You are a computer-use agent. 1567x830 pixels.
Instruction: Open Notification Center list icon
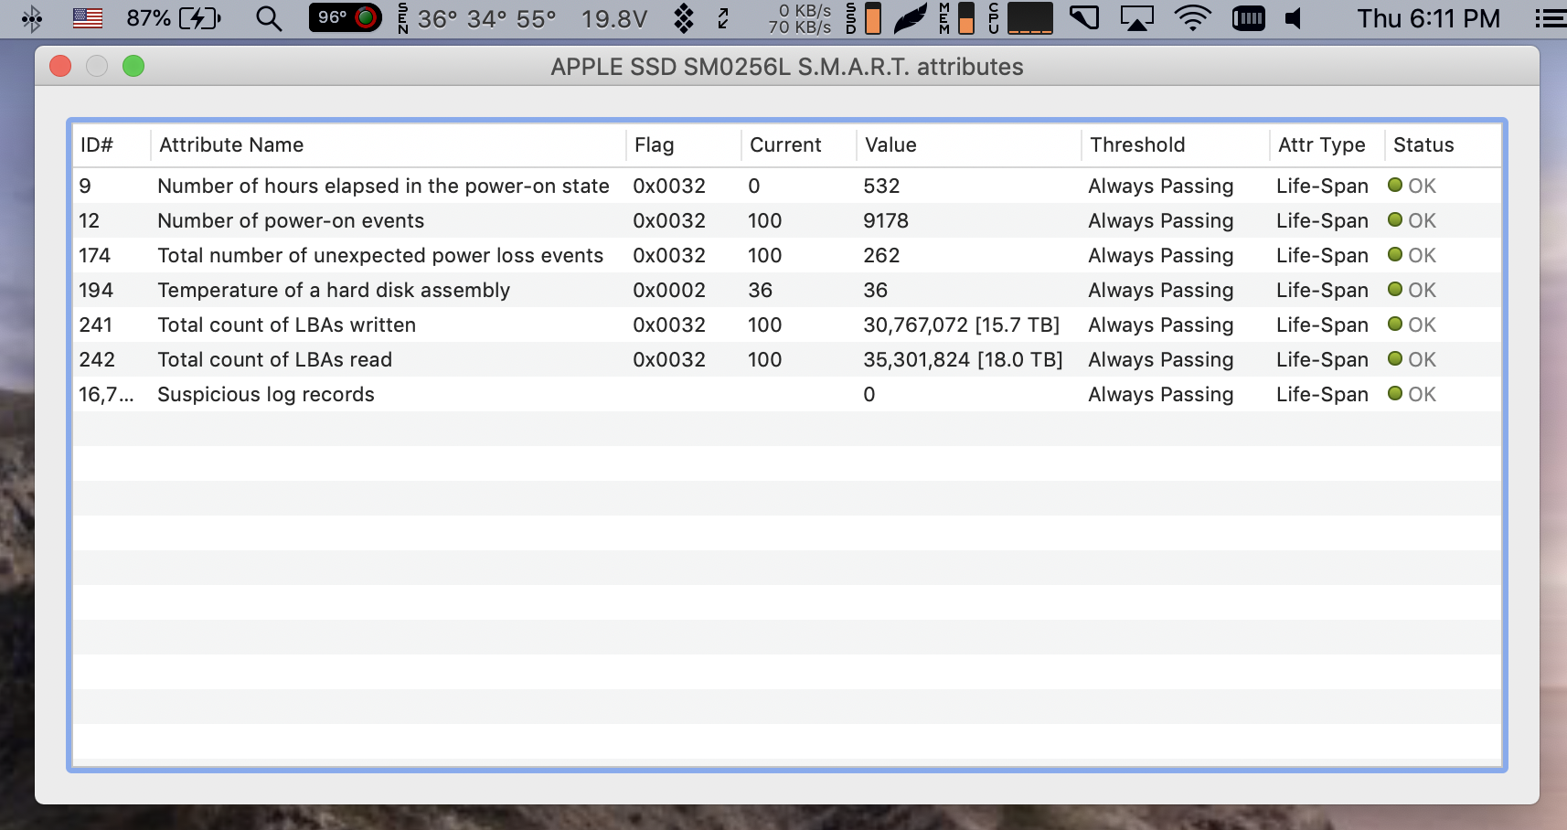(1550, 18)
